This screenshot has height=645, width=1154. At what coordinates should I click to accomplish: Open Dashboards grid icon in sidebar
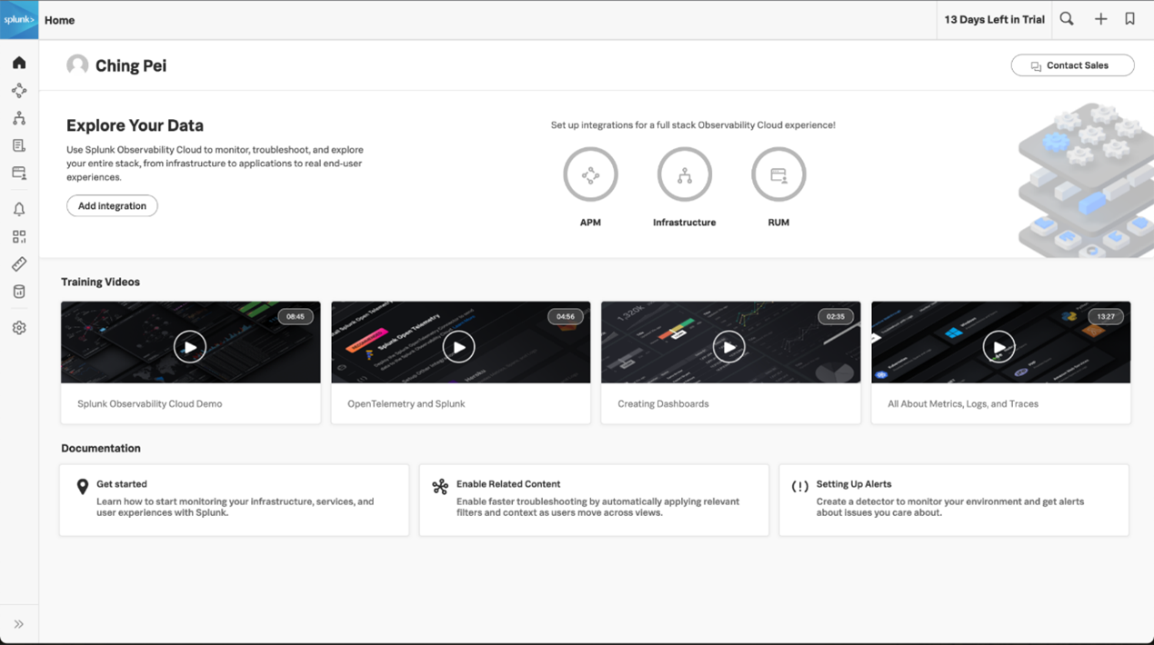pyautogui.click(x=19, y=237)
